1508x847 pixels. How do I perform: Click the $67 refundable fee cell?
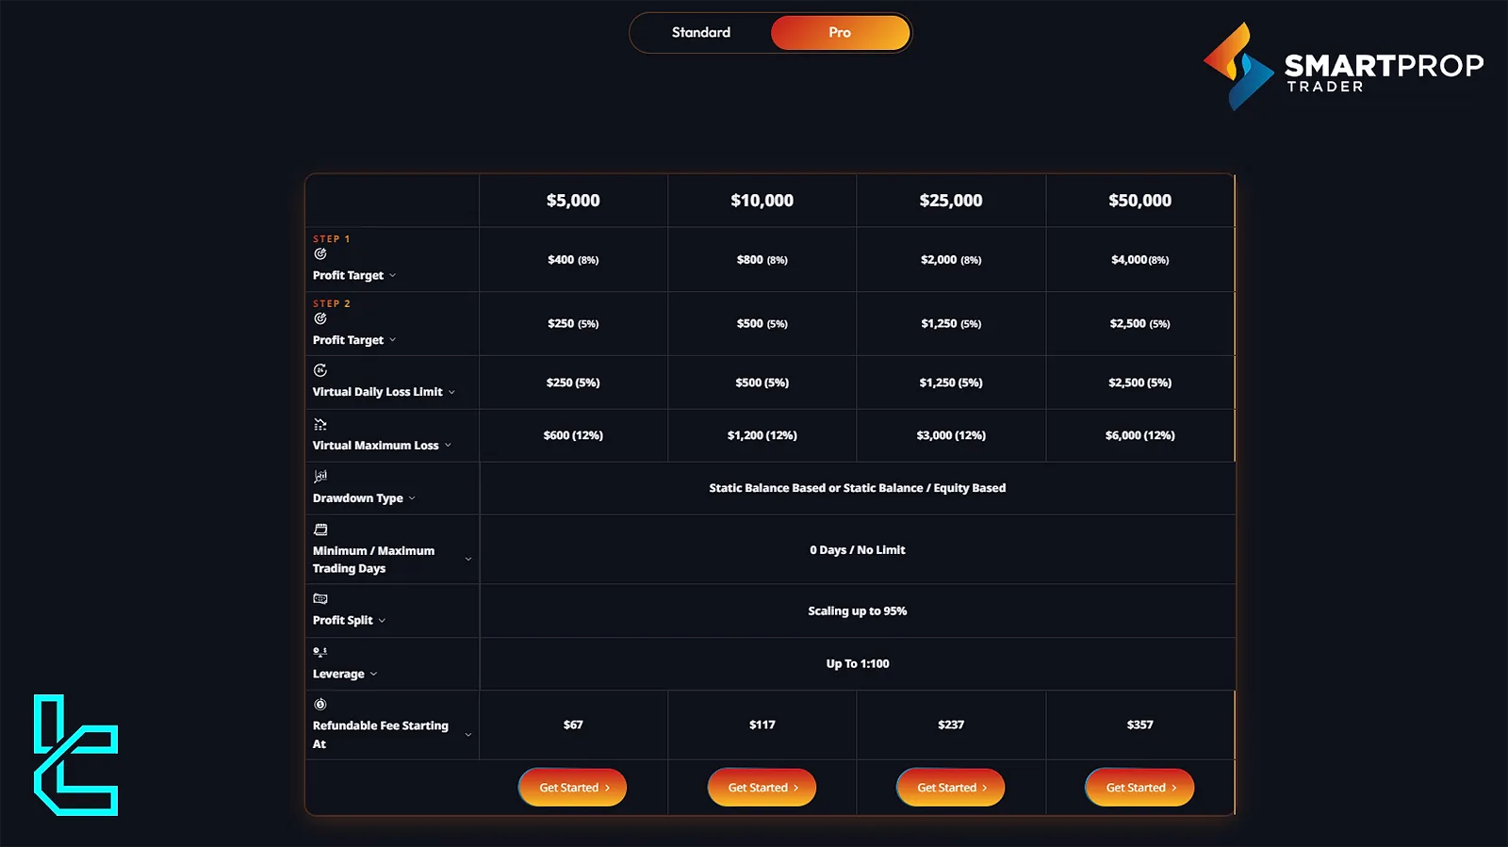click(573, 725)
